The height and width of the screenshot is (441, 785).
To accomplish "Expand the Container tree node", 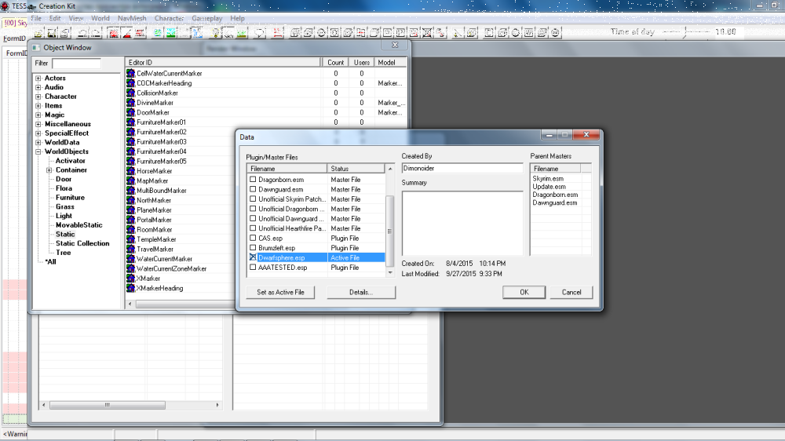I will [x=49, y=170].
